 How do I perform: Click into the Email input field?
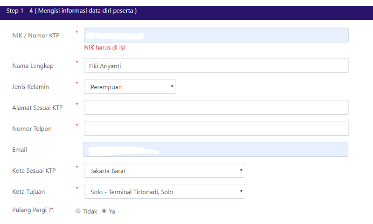coord(216,149)
